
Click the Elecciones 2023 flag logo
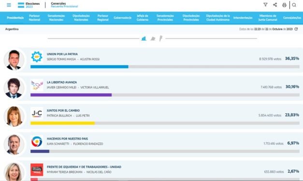21,5
